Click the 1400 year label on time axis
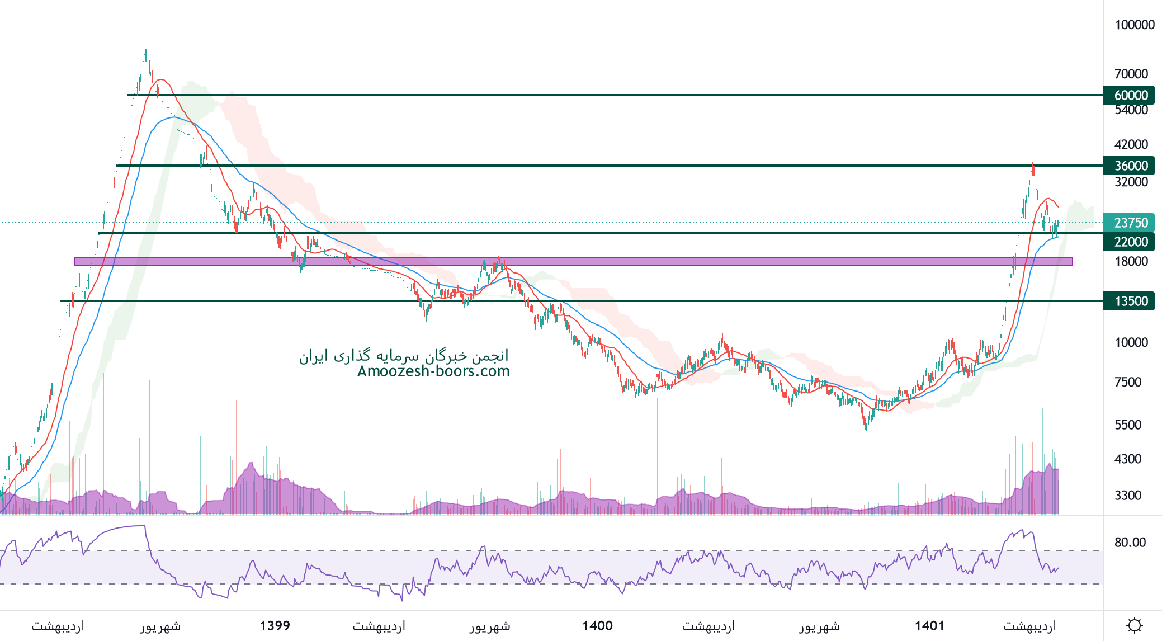Viewport: 1162px width, 641px height. pos(597,625)
